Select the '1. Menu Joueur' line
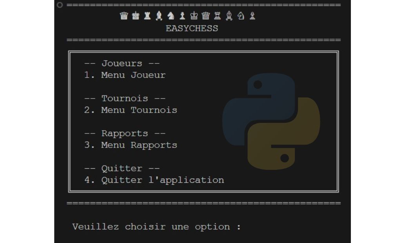403x243 pixels. click(125, 75)
